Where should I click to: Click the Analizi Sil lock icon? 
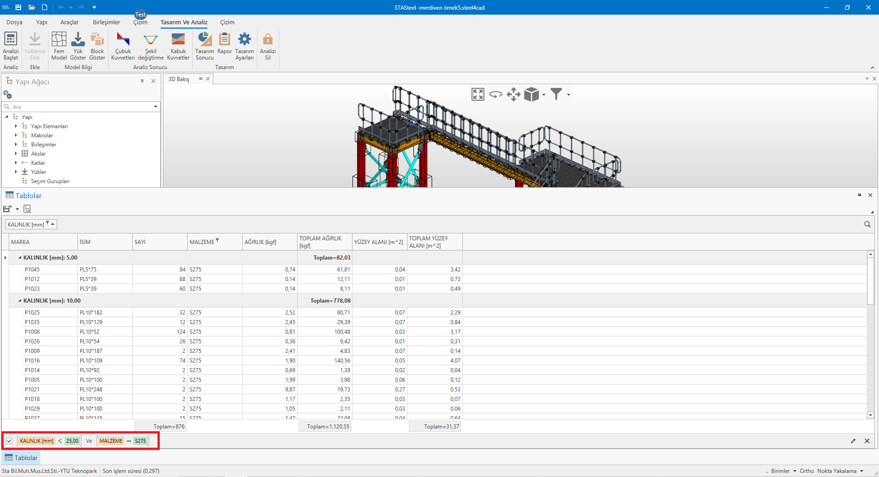pyautogui.click(x=268, y=45)
